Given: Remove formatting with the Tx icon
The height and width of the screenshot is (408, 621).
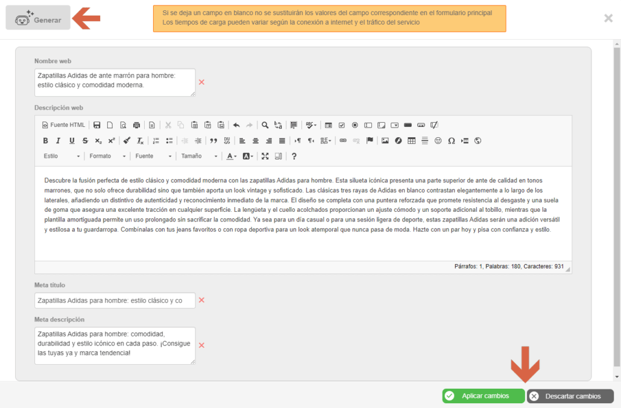Looking at the screenshot, I should [x=140, y=140].
